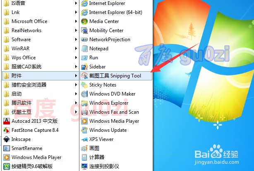Select 附件 folder menu item
This screenshot has width=254, height=171.
(41, 76)
